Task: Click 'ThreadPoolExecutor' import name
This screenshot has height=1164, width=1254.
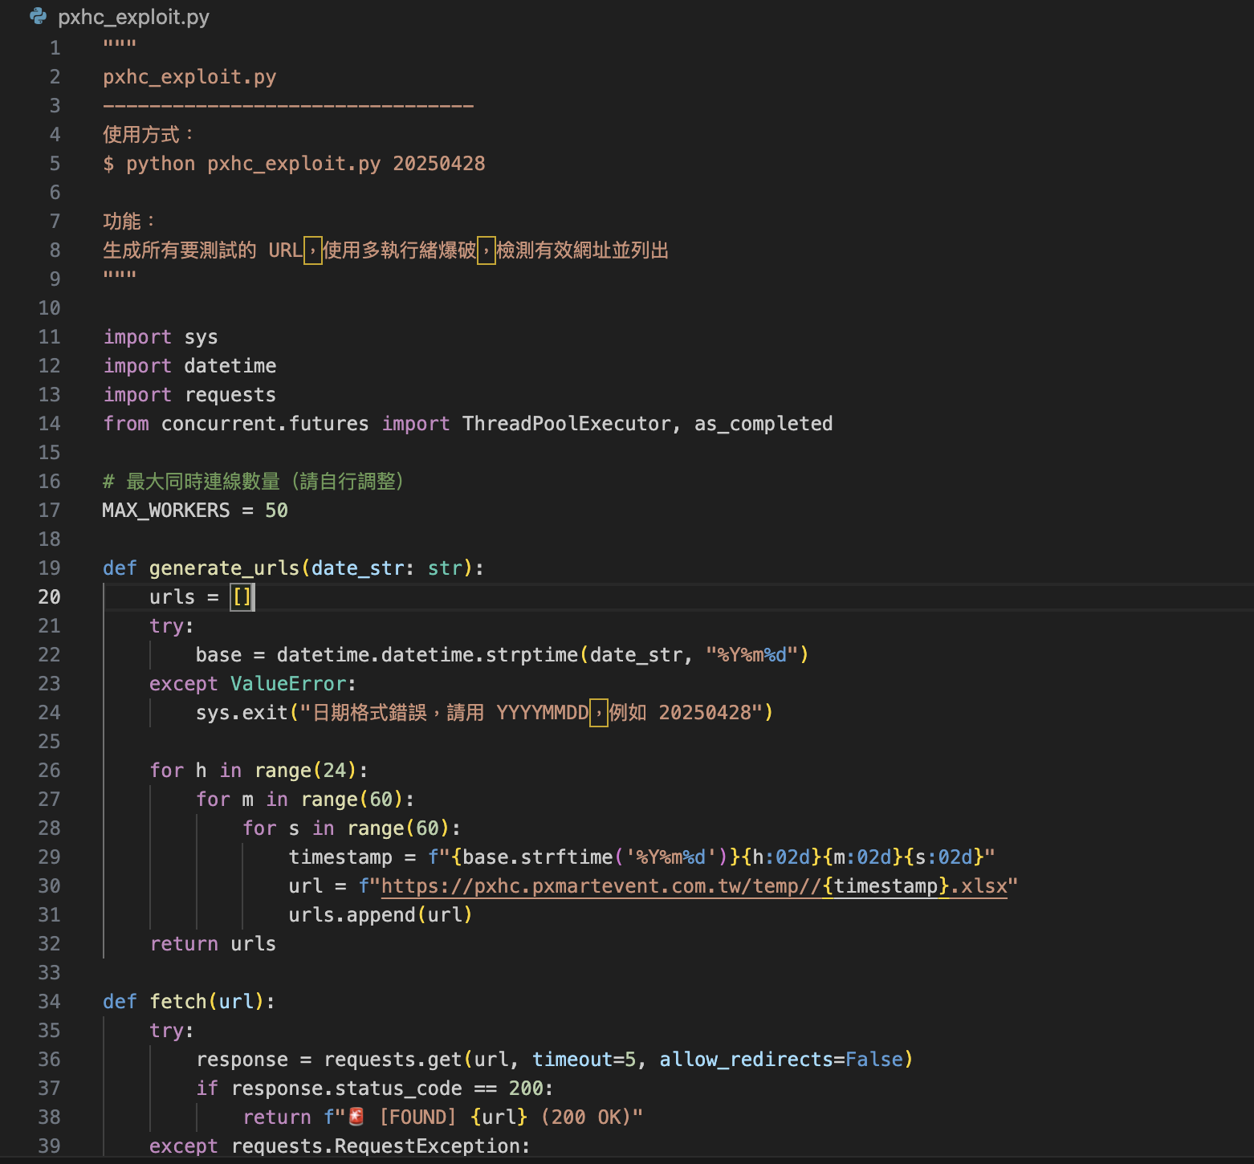Action: [566, 424]
